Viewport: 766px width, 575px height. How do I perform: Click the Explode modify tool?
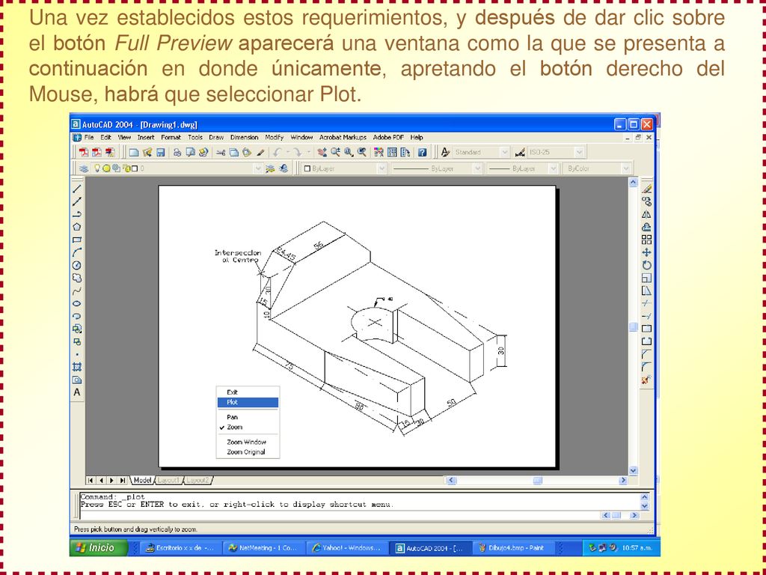click(x=647, y=380)
